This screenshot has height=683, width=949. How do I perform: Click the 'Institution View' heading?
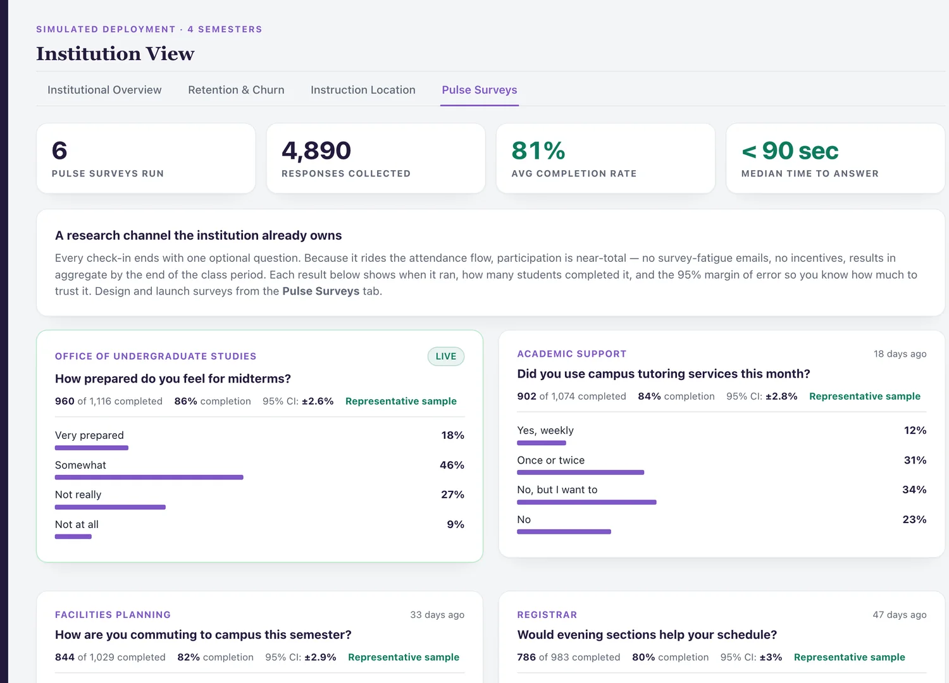pyautogui.click(x=115, y=54)
